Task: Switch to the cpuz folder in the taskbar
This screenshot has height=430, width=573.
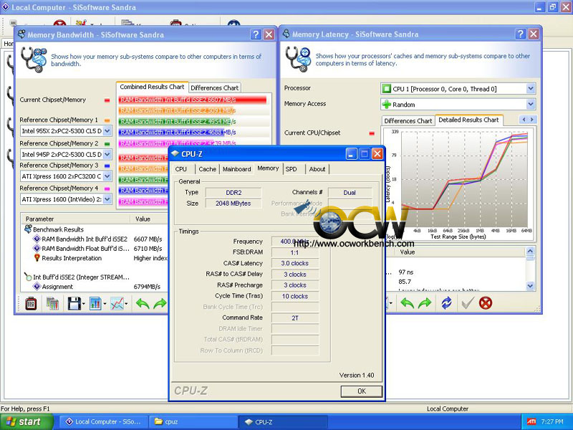Action: pos(193,421)
